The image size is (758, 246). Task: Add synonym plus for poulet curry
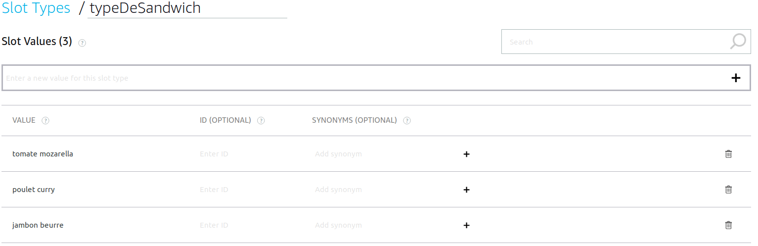pos(466,190)
